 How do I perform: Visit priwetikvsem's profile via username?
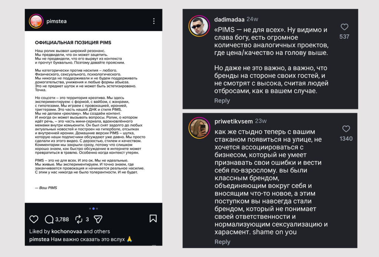pyautogui.click(x=233, y=121)
